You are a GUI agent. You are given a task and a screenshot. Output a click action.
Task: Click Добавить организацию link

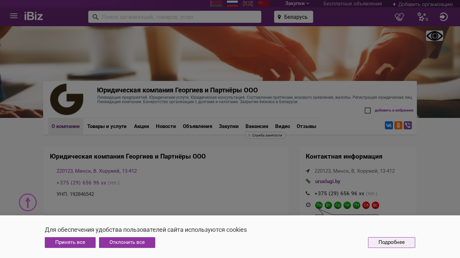(x=423, y=4)
